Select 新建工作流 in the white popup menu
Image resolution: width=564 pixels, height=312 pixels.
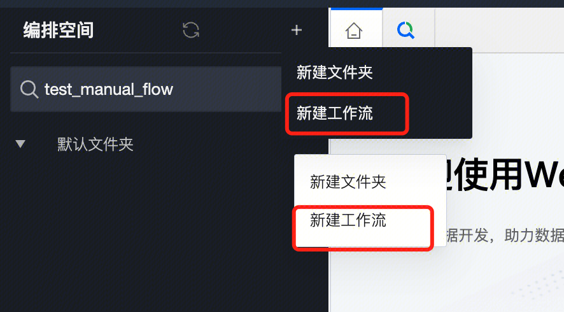348,220
